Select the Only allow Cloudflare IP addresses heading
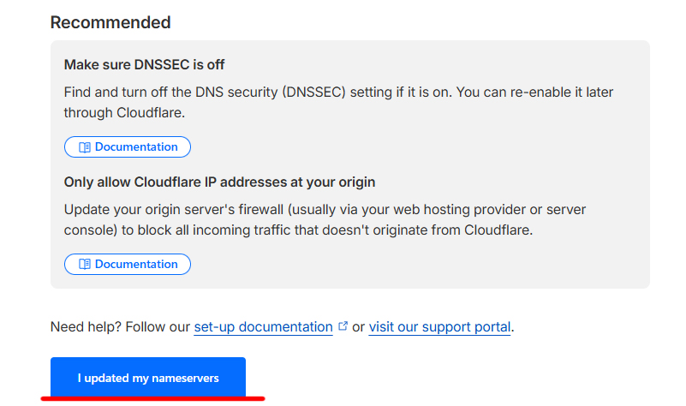This screenshot has height=406, width=686. [x=219, y=182]
